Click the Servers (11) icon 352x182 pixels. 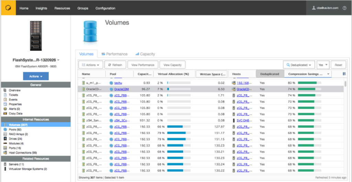5,164
